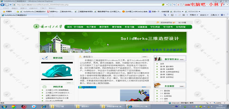This screenshot has height=109, width=229.
Task: Open the 百度一下 favorites link
Action: pyautogui.click(x=159, y=11)
